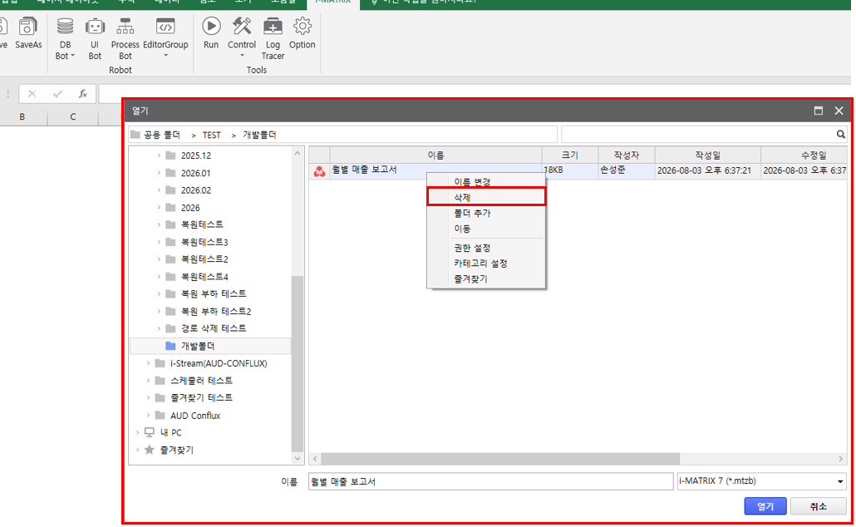Select the 복원 부하 테스트2 folder
The width and height of the screenshot is (856, 527).
pos(216,311)
